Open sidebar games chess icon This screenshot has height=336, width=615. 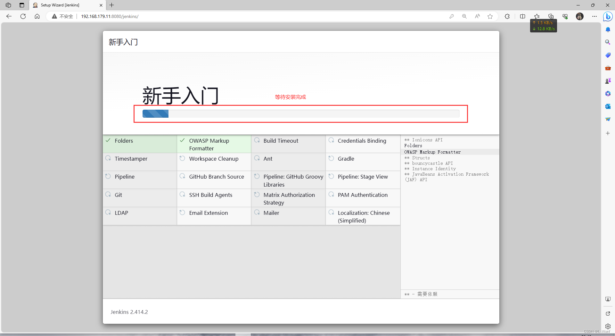608,81
